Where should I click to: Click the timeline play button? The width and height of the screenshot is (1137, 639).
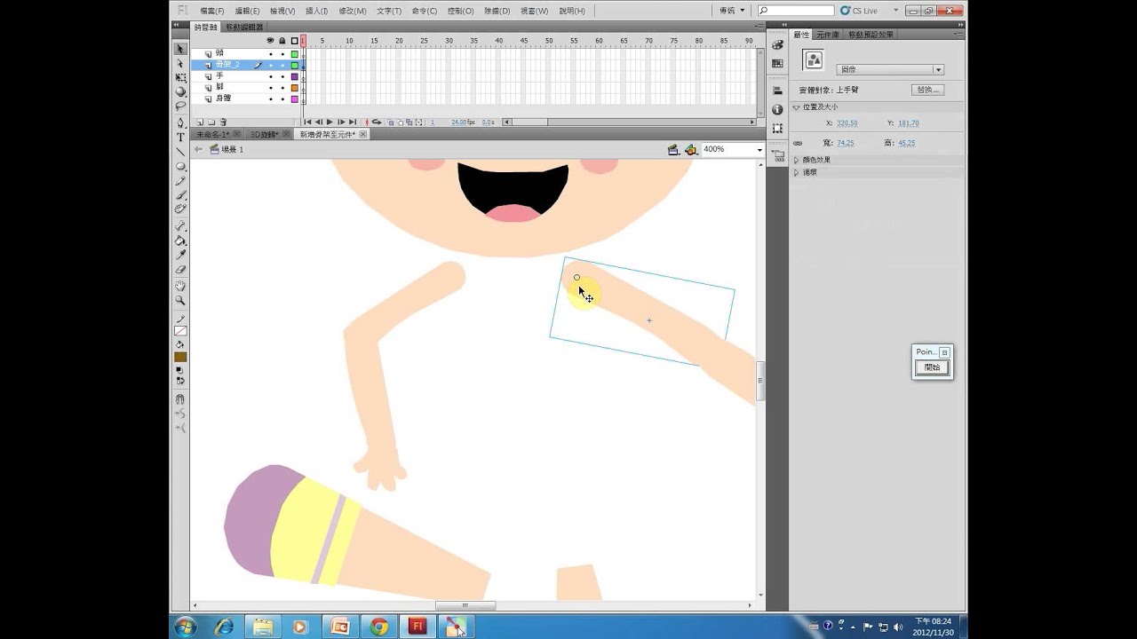(330, 122)
